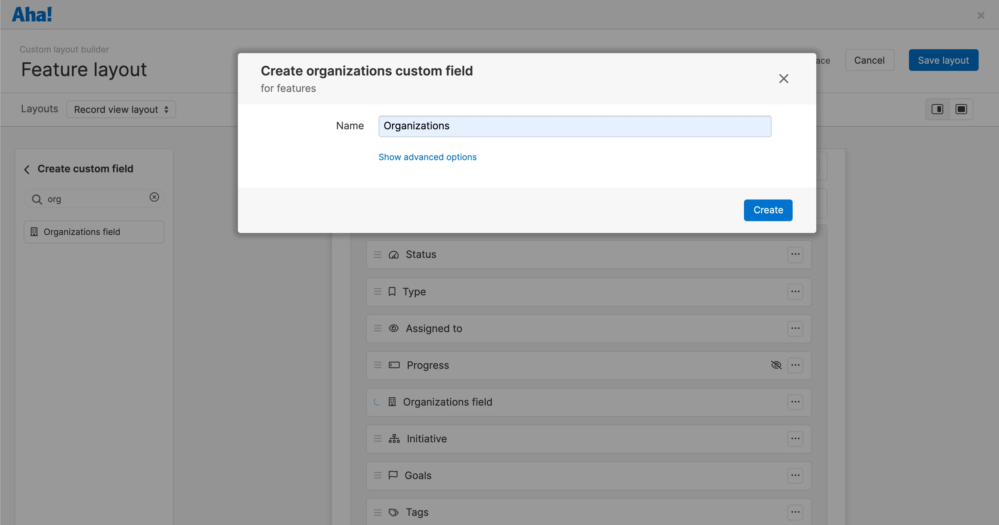The width and height of the screenshot is (999, 525).
Task: Clear the org search text
Action: tap(154, 197)
